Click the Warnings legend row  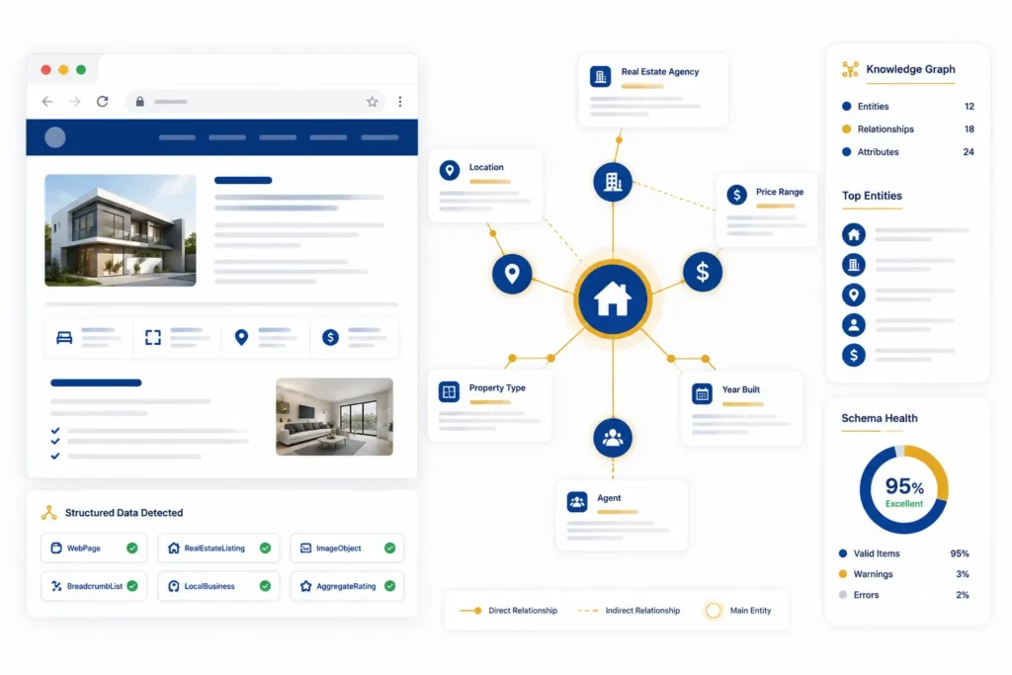tap(904, 574)
